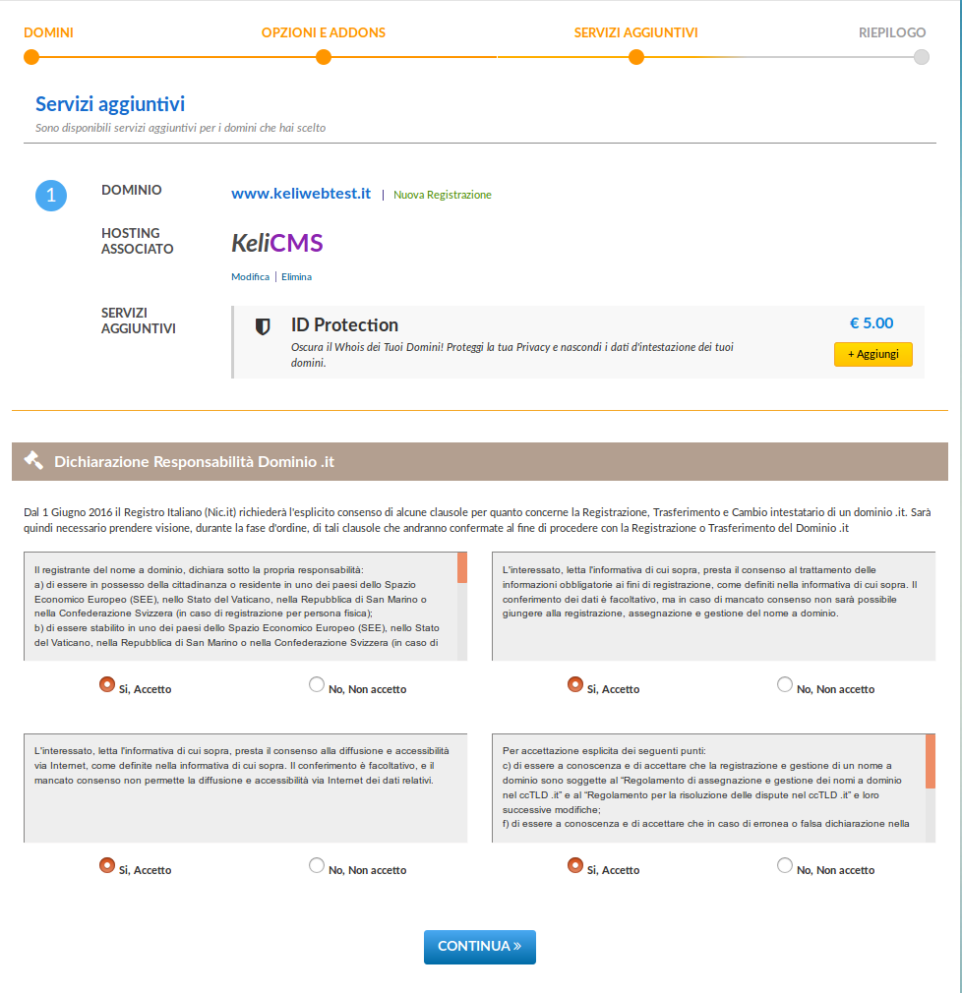Click the CONTINUA button

tap(480, 947)
